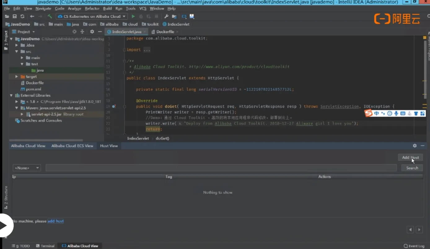
Task: Click the doGet override gutter icon
Action: pyautogui.click(x=114, y=106)
